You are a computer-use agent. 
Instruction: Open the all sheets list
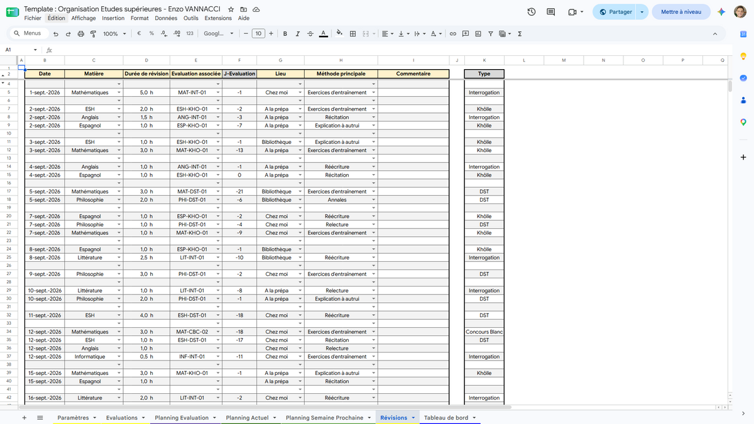(40, 418)
